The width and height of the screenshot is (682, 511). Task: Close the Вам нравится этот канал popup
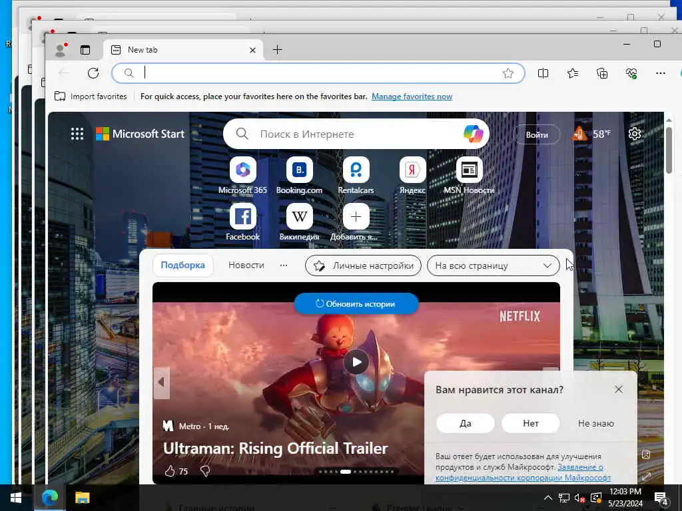click(619, 389)
